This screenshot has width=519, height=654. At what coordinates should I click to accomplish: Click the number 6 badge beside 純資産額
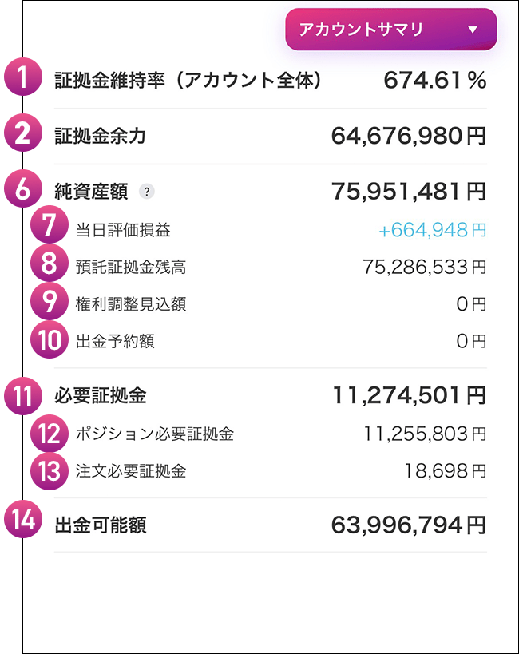pos(24,190)
